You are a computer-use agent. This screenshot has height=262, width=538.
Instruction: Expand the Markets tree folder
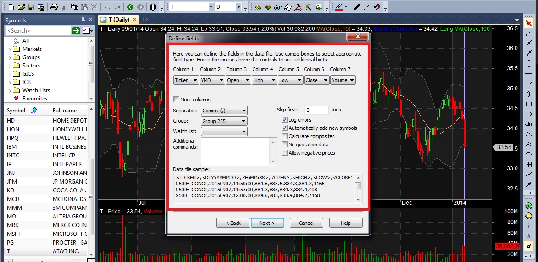pyautogui.click(x=10, y=50)
